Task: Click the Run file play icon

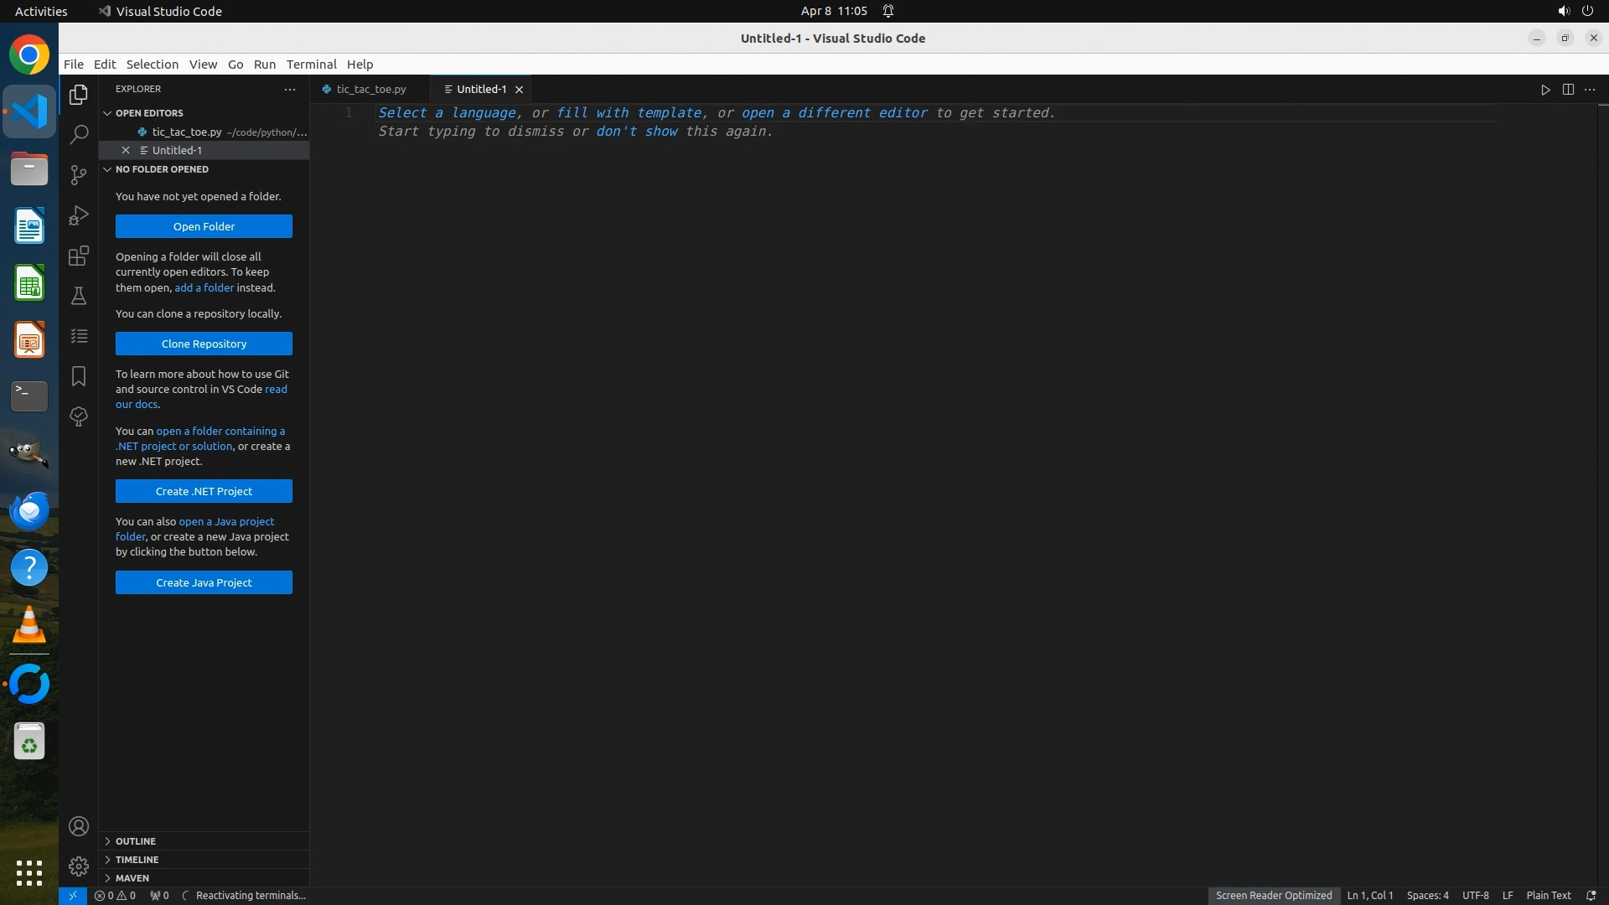Action: click(x=1545, y=90)
